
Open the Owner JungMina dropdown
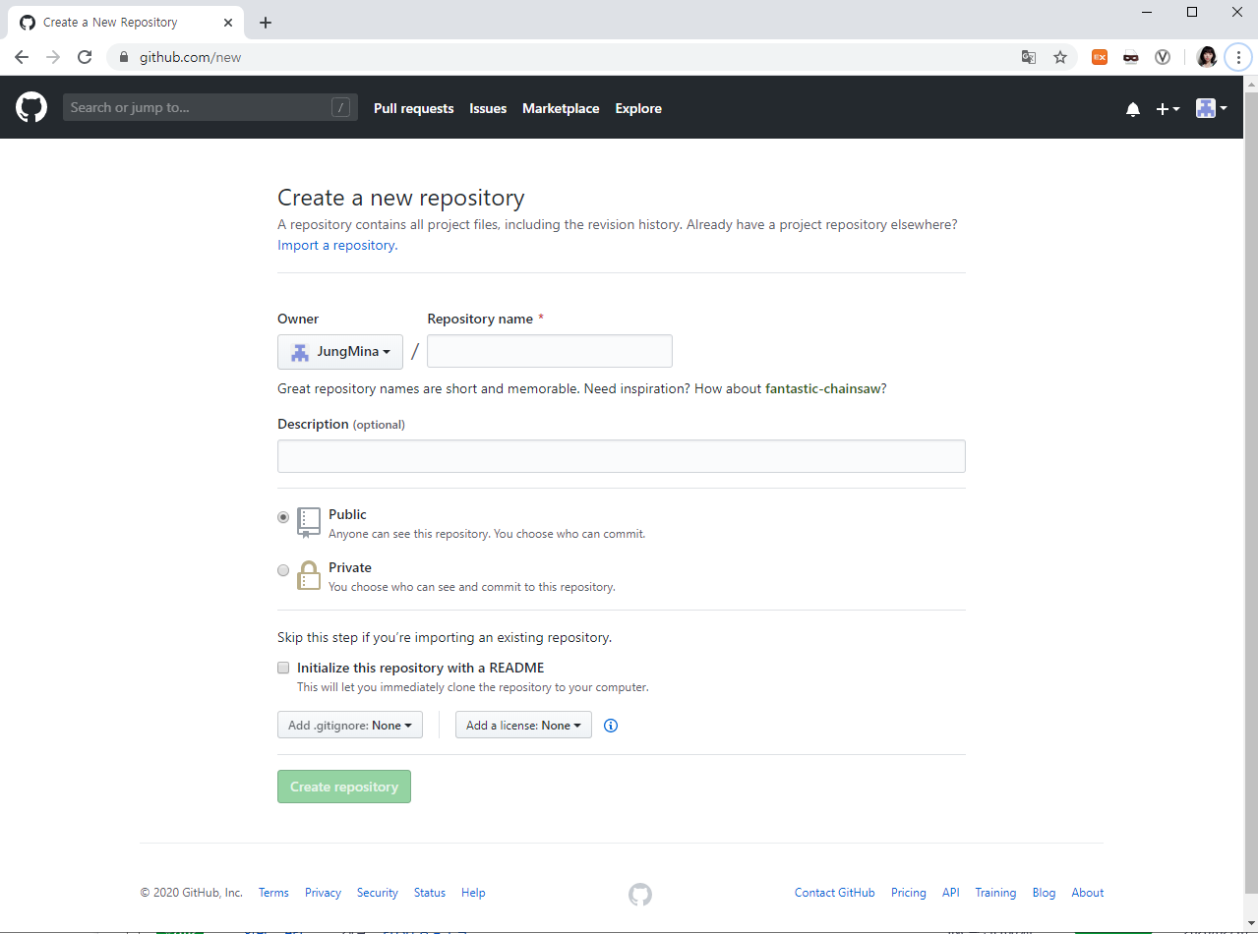click(x=340, y=352)
